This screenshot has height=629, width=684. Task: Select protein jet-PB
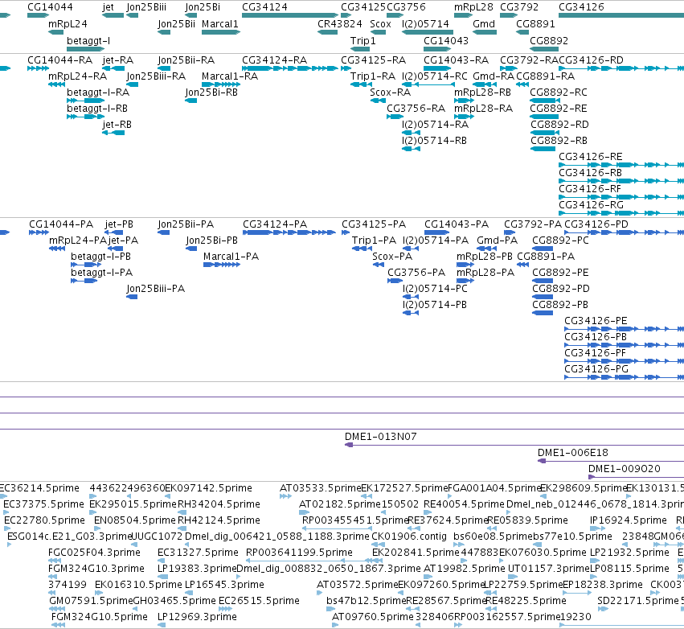119,224
